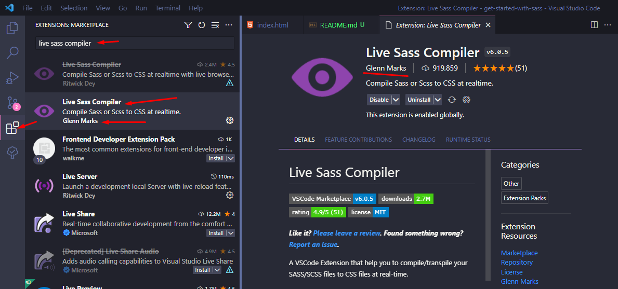Click Frontend Developer Extension Pack icon
The image size is (618, 289).
[x=44, y=148]
